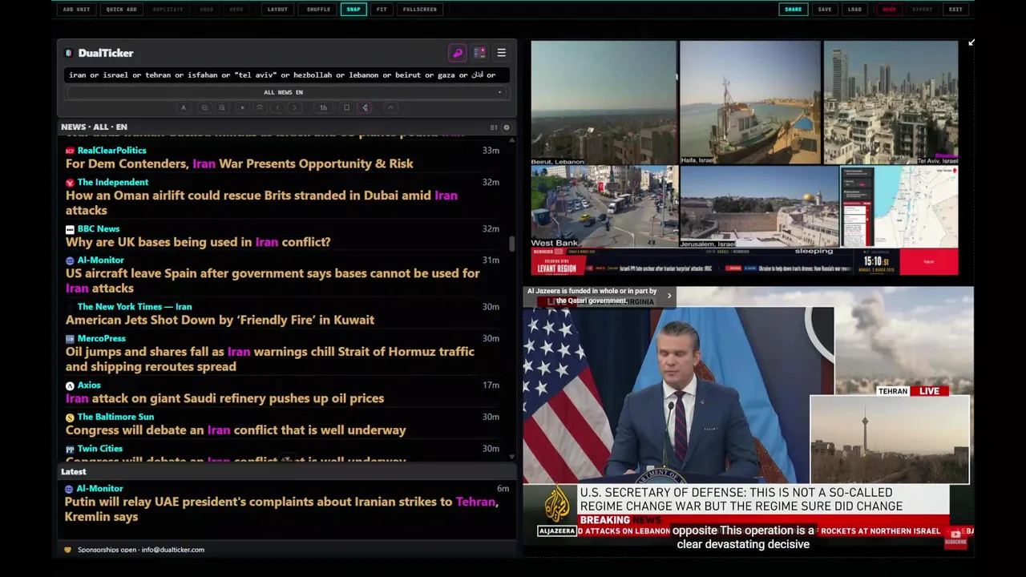Viewport: 1026px width, 577px height.
Task: Click the Al-Monitor icon in Latest section
Action: click(70, 489)
